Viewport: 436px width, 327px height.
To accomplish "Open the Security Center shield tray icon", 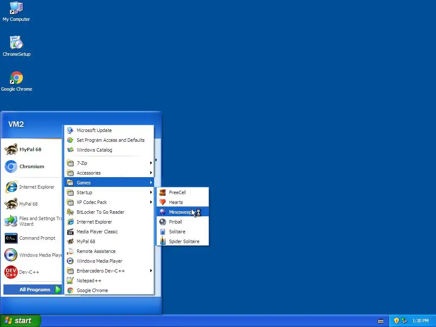I will [x=396, y=321].
